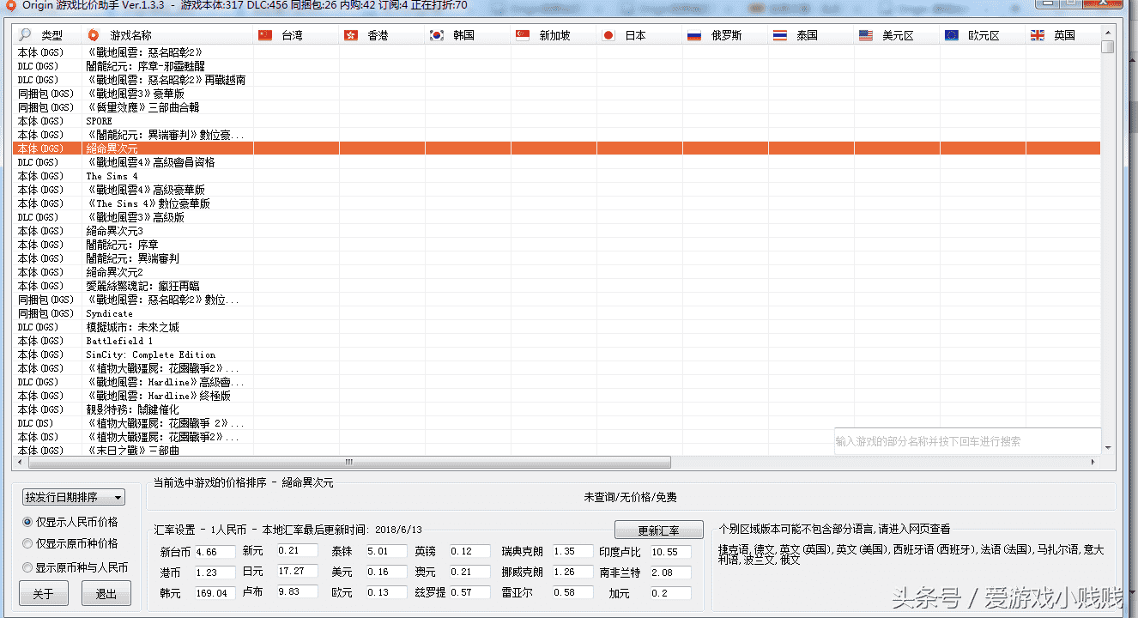
Task: Click the Hong Kong flag icon
Action: 351,35
